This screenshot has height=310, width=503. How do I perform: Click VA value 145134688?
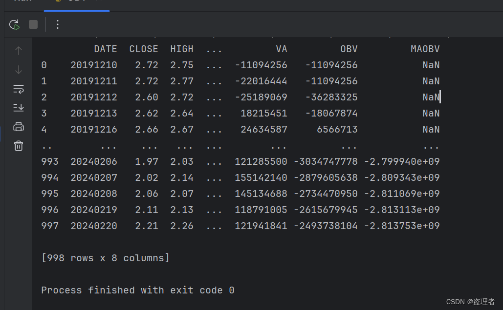point(261,194)
